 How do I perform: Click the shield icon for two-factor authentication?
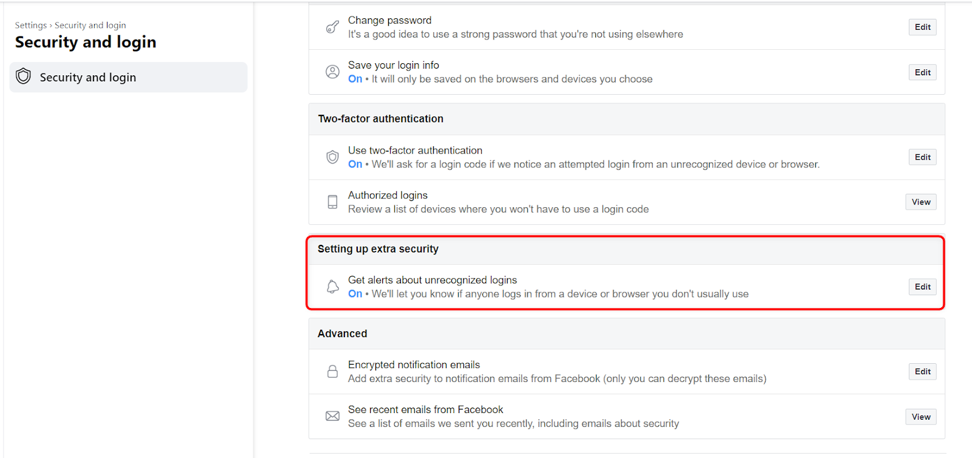332,157
